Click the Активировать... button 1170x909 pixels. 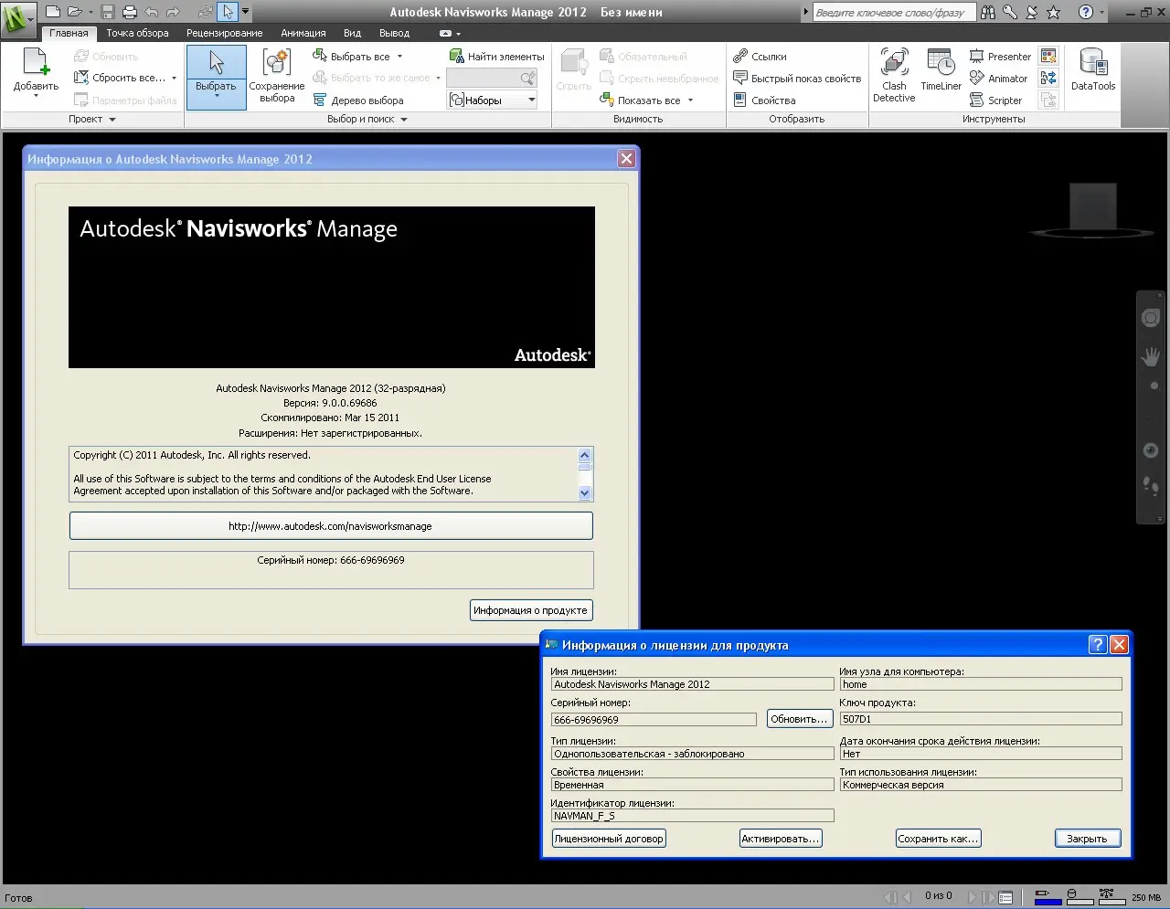(x=781, y=839)
